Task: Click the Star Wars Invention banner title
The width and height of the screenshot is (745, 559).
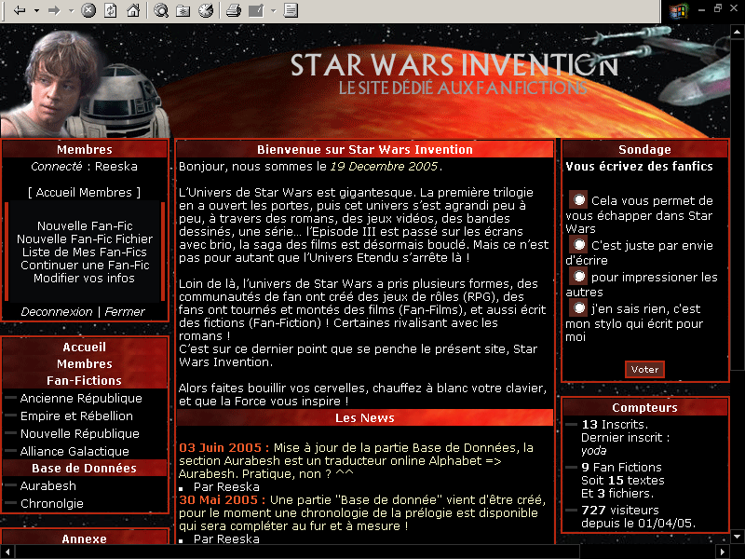Action: tap(454, 65)
